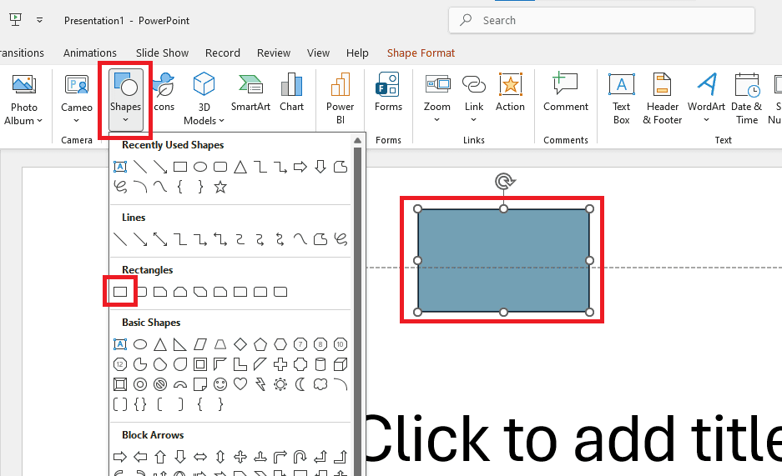Choose the Parallelogram shape

pyautogui.click(x=200, y=344)
